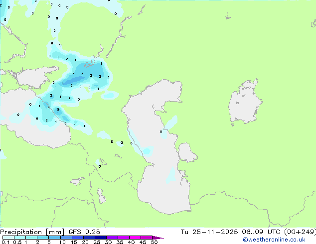Click the 10–15 mm legend swatch

(x=66, y=238)
